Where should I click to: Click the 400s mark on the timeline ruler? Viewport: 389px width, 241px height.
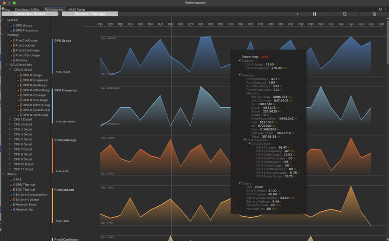pyautogui.click(x=320, y=24)
